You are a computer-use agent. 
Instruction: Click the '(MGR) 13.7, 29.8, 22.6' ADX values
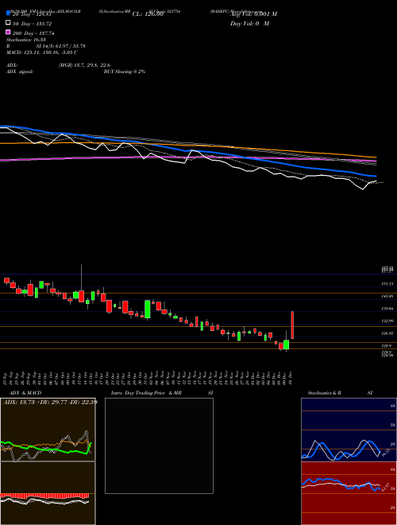(84, 65)
